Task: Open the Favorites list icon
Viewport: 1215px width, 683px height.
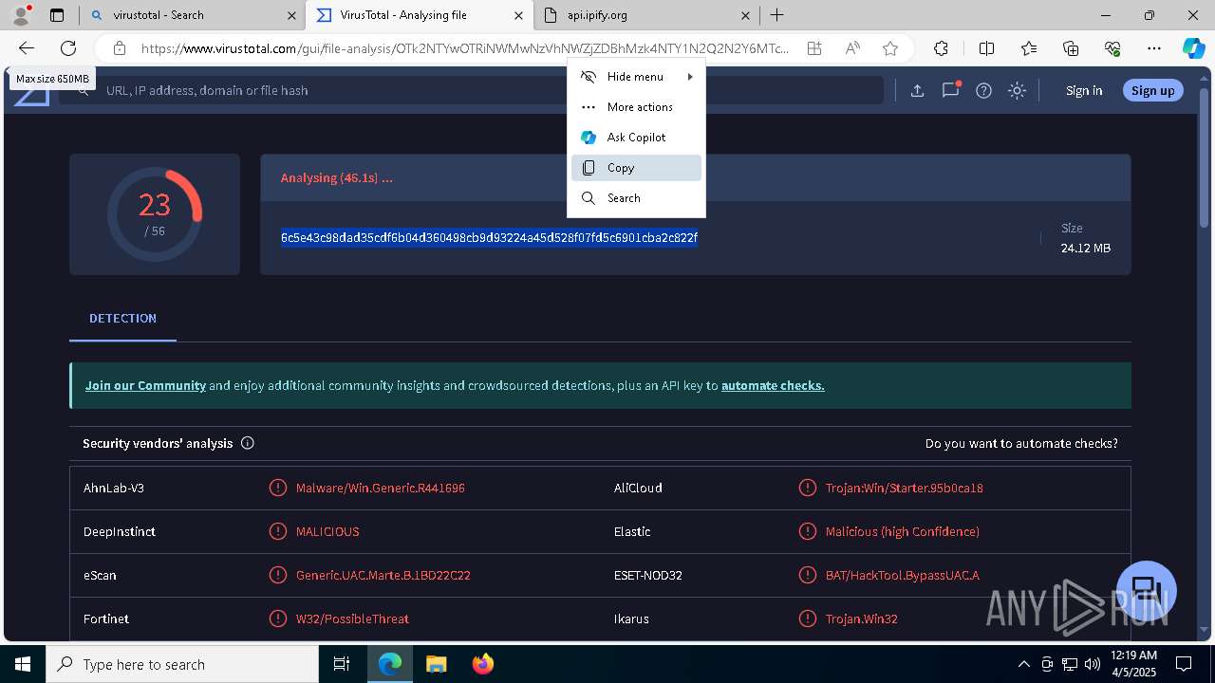Action: click(1029, 48)
